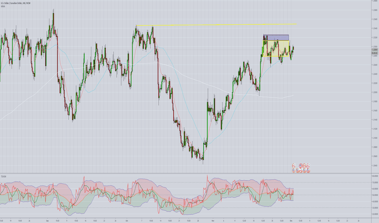Viewport: 379px width, 223px height.
Task: Select the yellow horizontal resistance trendline
Action: point(216,25)
